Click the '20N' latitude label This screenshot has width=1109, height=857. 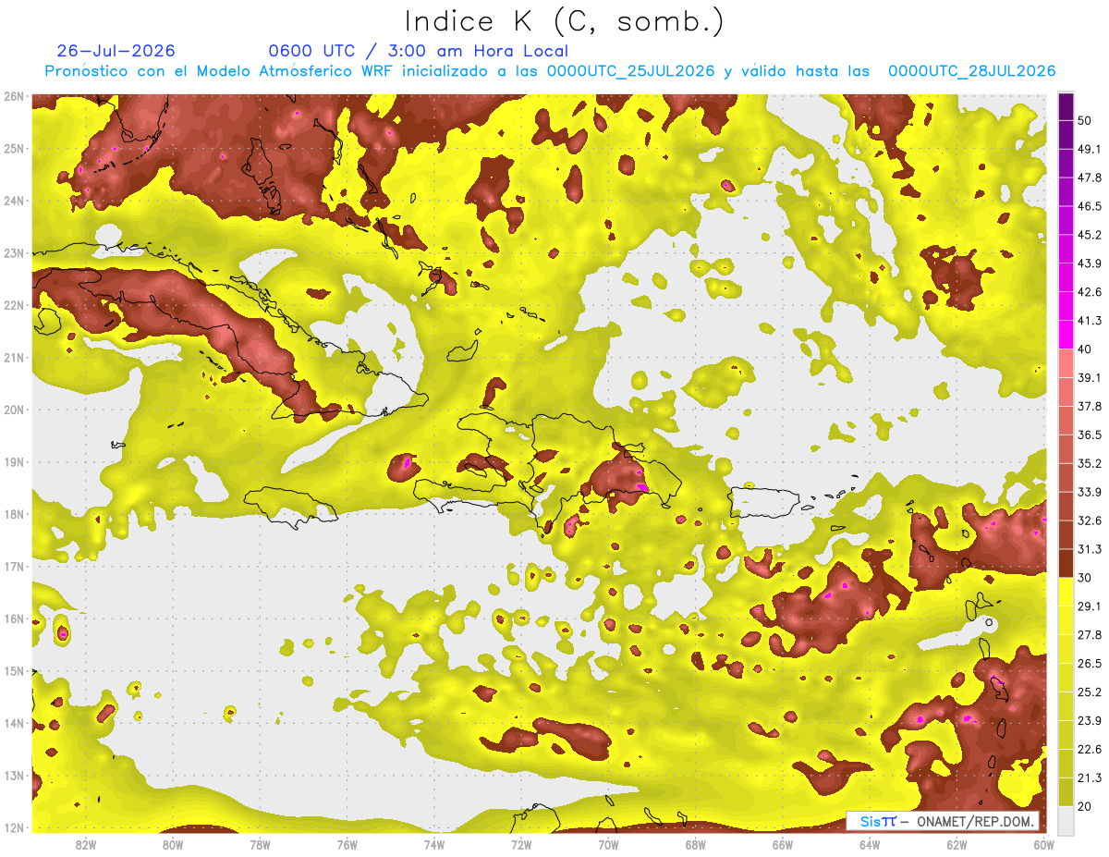[14, 410]
